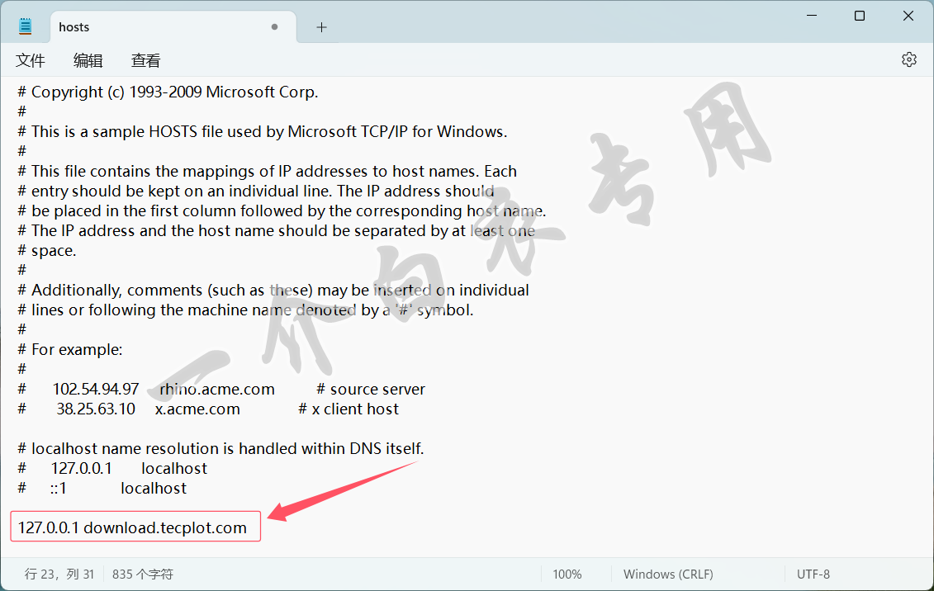Close the Notepad window
The width and height of the screenshot is (934, 591).
point(908,16)
